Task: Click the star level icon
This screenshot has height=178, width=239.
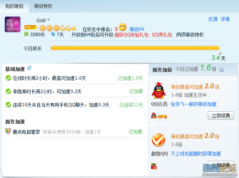Action: coord(74,28)
